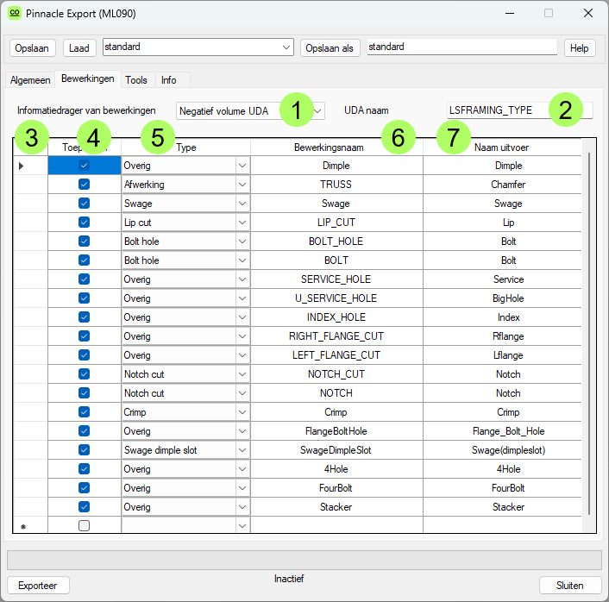The height and width of the screenshot is (602, 609).
Task: Select the Swage(dimpleslot) output cell
Action: coord(502,450)
